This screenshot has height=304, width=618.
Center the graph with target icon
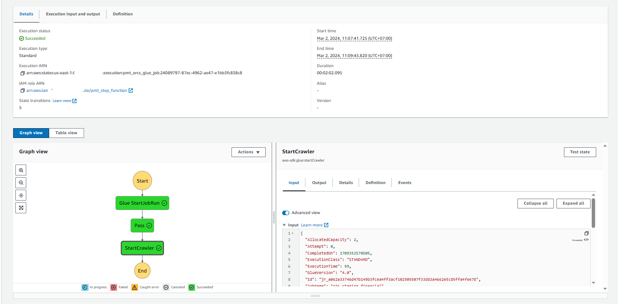21,195
